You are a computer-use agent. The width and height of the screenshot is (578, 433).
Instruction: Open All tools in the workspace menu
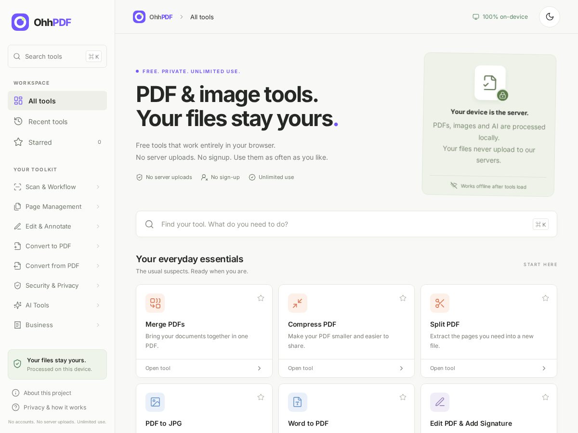pyautogui.click(x=57, y=101)
